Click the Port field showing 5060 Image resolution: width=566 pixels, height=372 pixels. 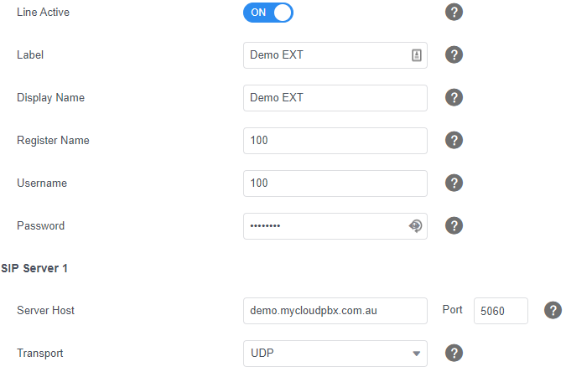click(x=501, y=311)
